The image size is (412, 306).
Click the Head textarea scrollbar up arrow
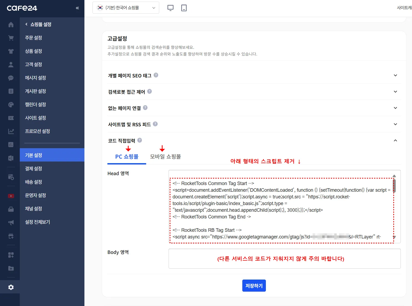(x=394, y=176)
